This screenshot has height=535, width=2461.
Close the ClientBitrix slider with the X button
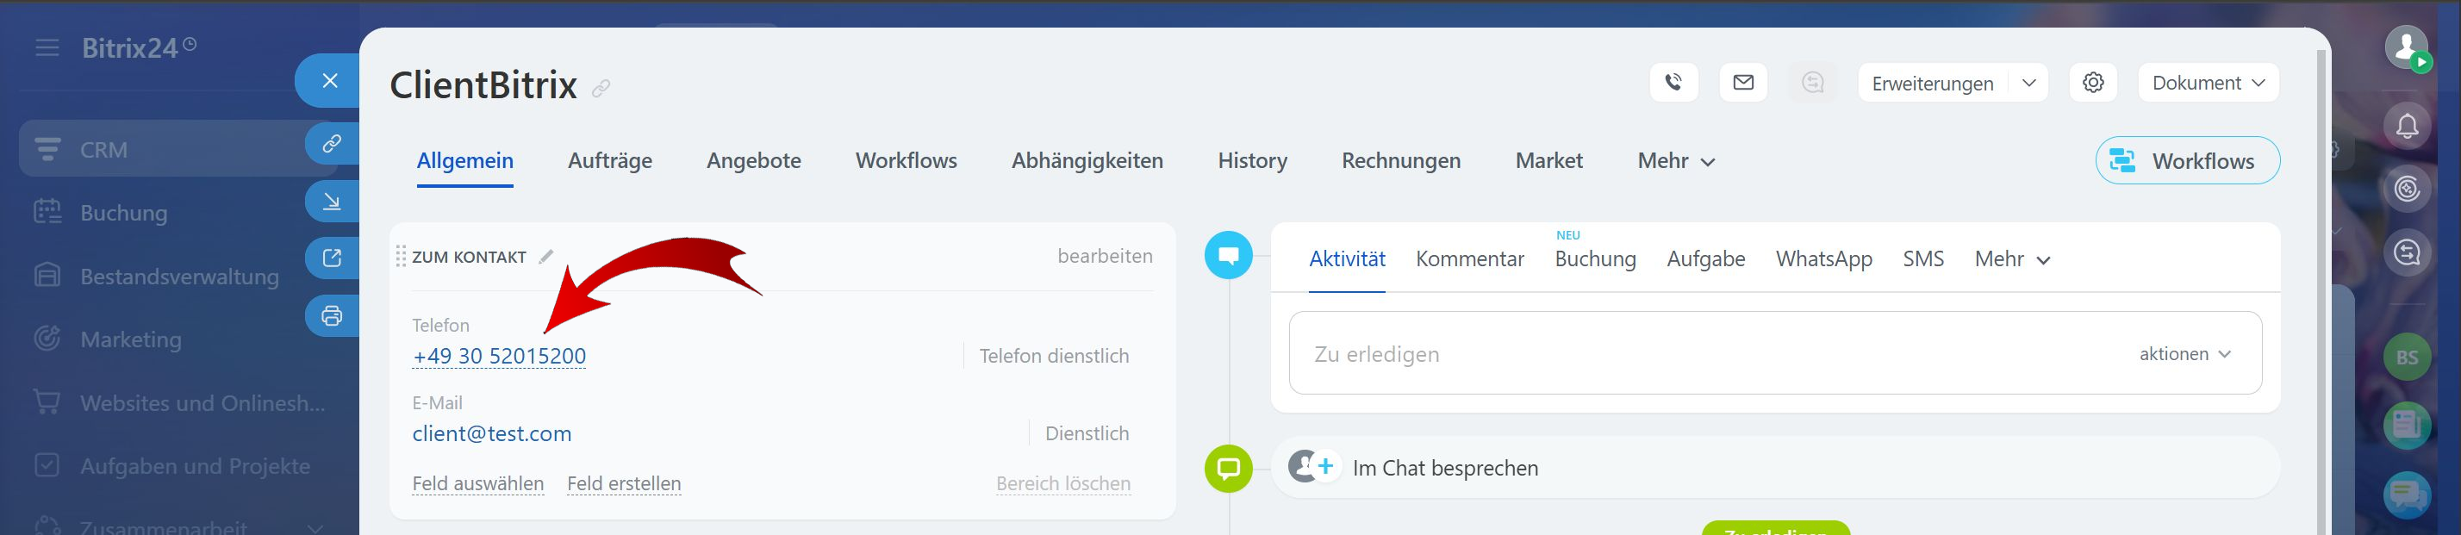point(329,81)
